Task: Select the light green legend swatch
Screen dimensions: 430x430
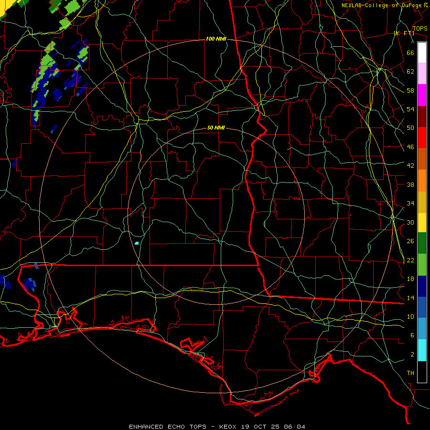Action: click(x=422, y=265)
